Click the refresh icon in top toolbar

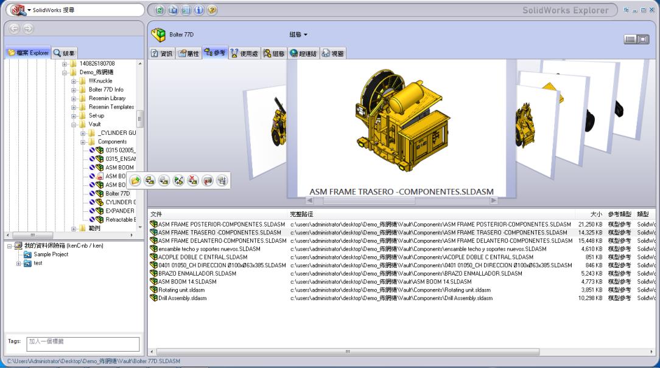[160, 10]
